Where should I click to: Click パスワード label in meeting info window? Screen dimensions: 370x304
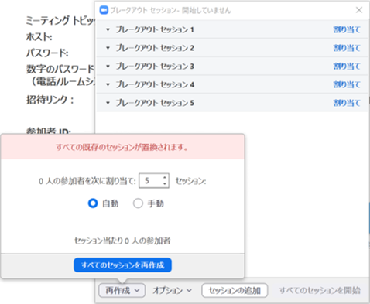47,53
